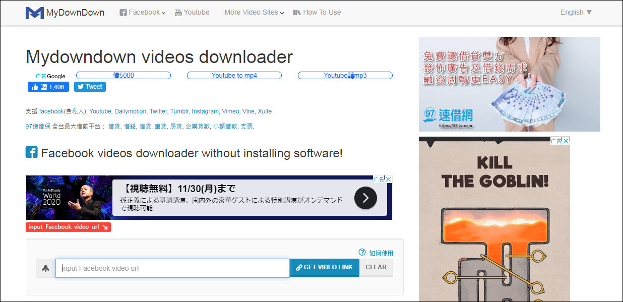Viewport: 623px width, 302px height.
Task: Close the SoftBank banner ad via X icon
Action: coord(389,179)
